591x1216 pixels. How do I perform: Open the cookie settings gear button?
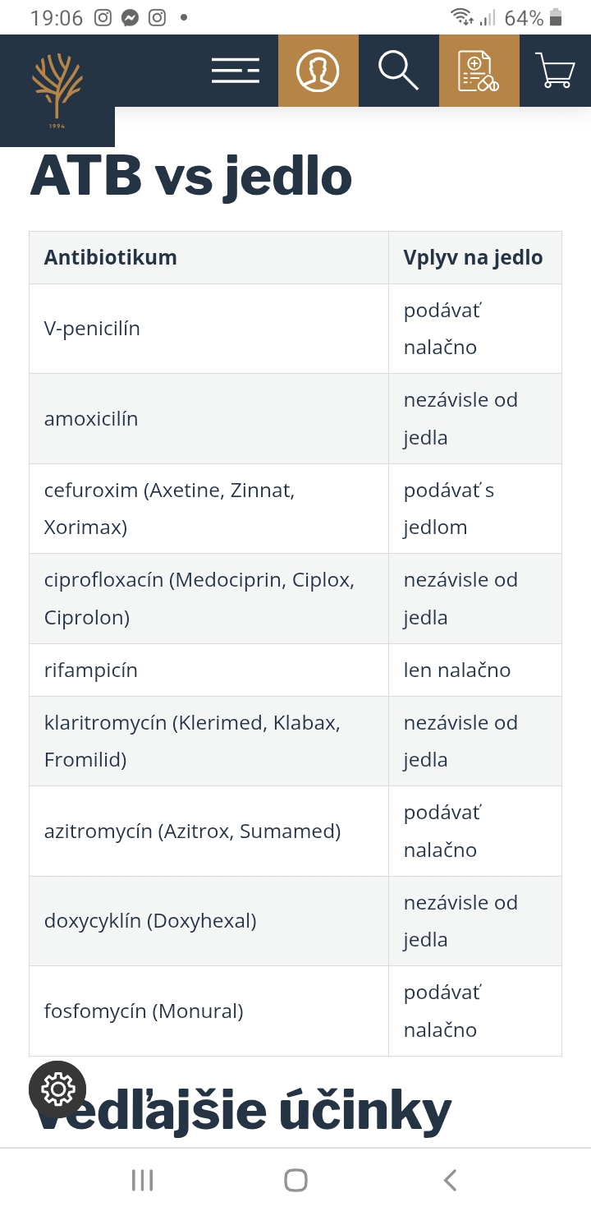pos(57,1089)
